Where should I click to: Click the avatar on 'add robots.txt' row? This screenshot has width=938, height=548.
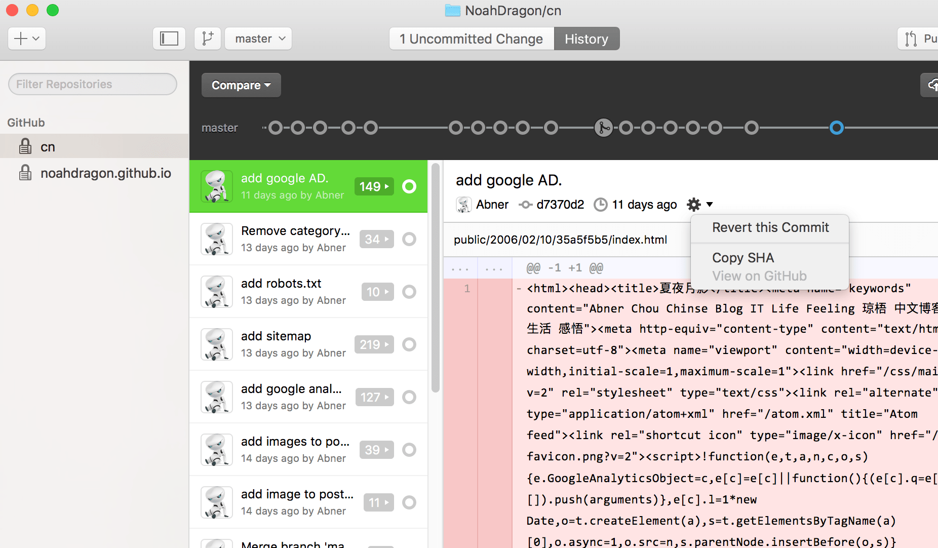[217, 292]
